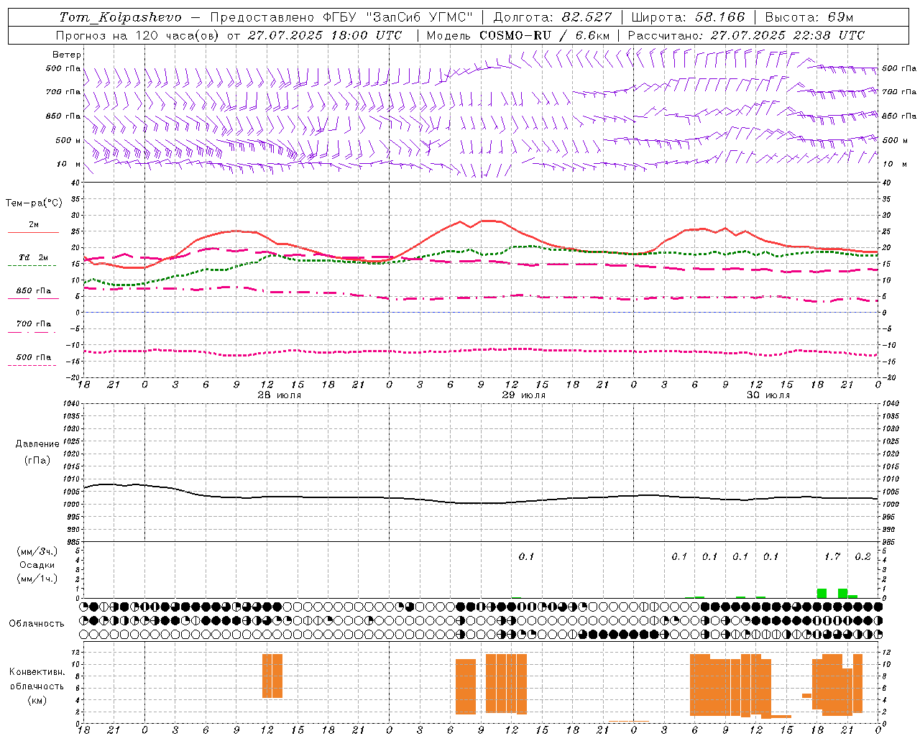920x736 pixels.
Task: Click the station height label Высота: 69м
Action: 809,17
